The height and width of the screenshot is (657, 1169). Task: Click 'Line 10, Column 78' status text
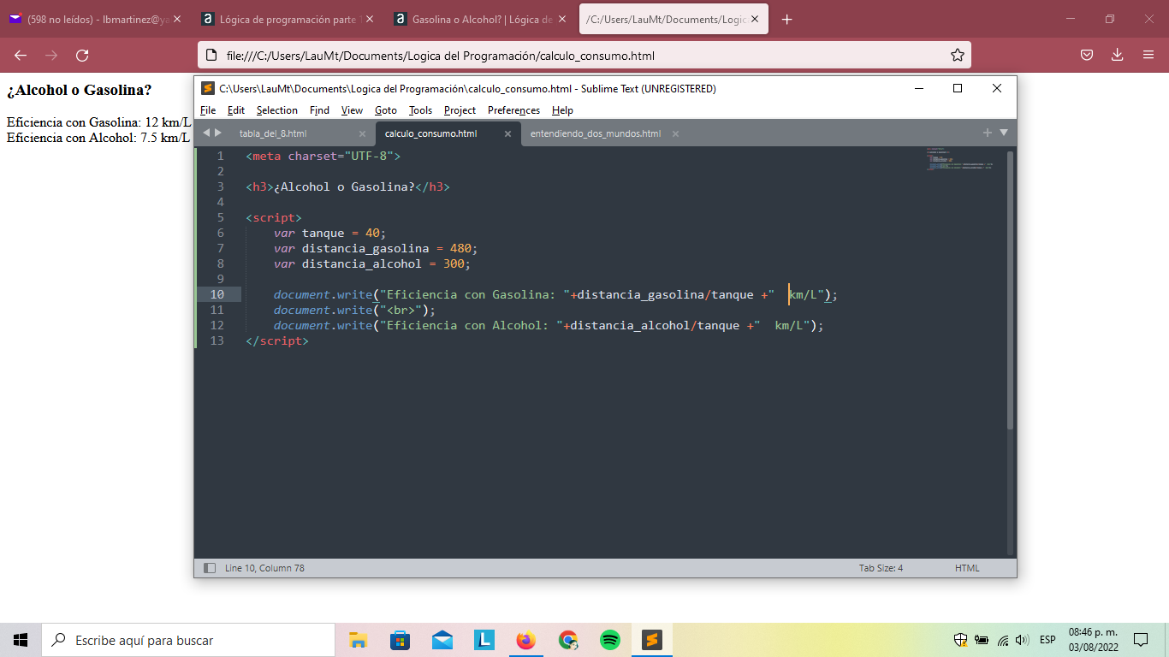pyautogui.click(x=264, y=568)
